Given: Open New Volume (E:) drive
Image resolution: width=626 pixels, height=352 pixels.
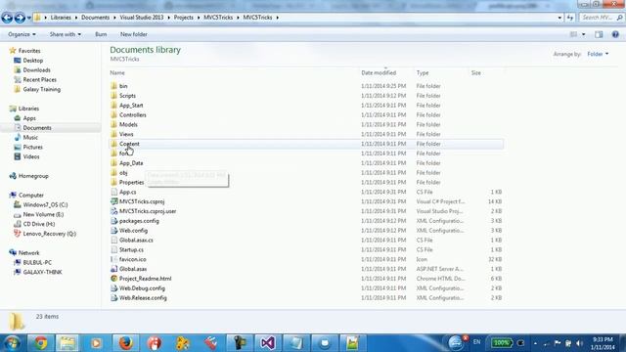Looking at the screenshot, I should (43, 214).
